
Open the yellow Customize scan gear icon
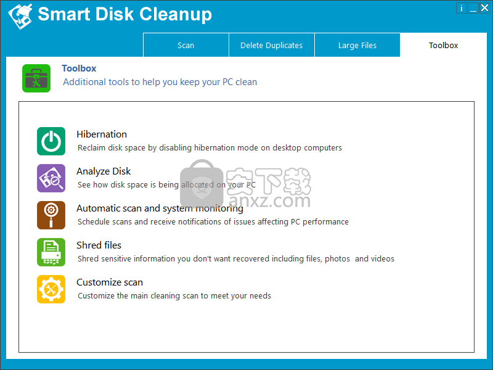51,289
